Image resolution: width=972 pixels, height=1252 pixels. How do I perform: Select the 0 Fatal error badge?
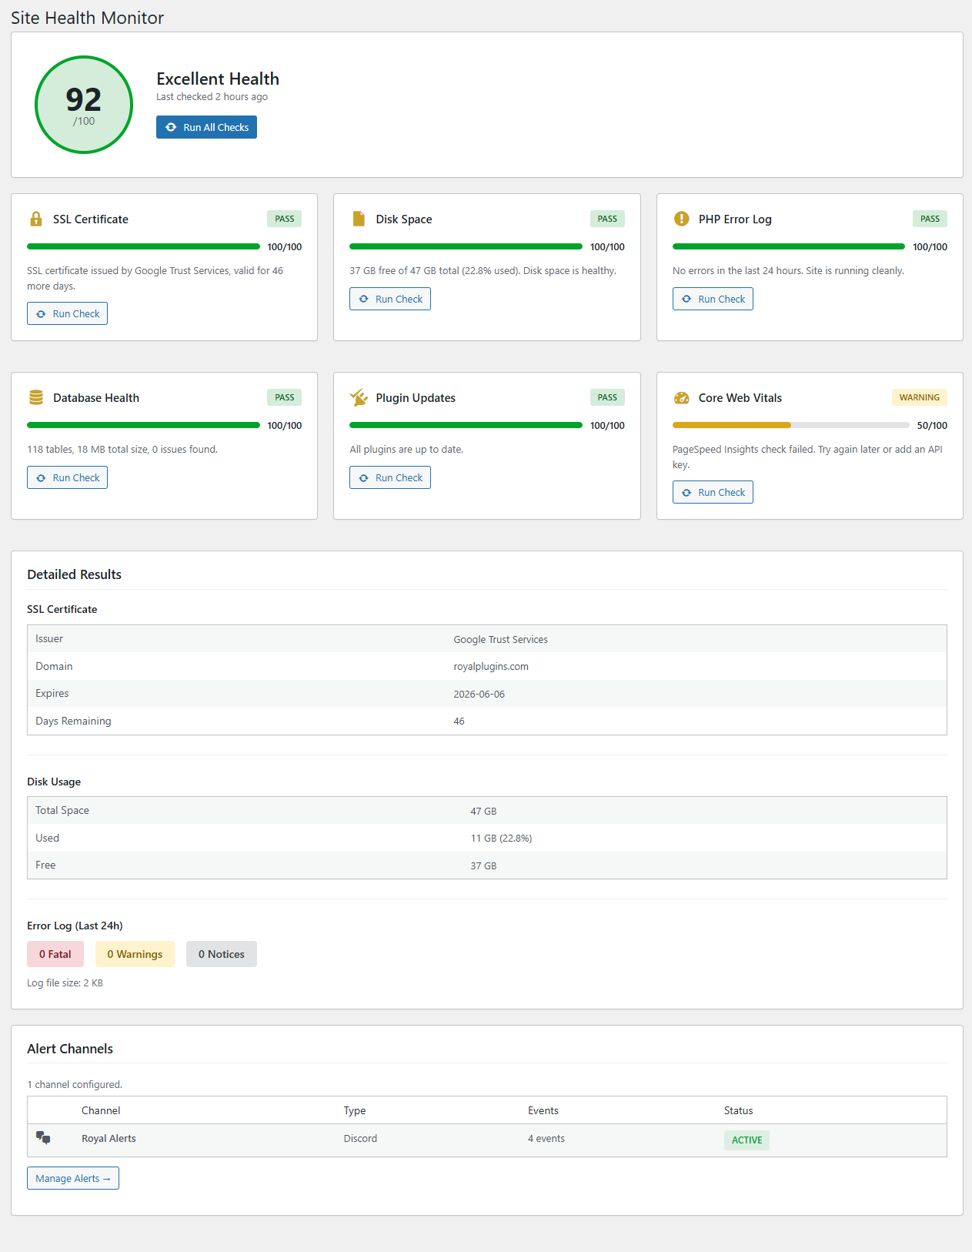click(x=55, y=955)
